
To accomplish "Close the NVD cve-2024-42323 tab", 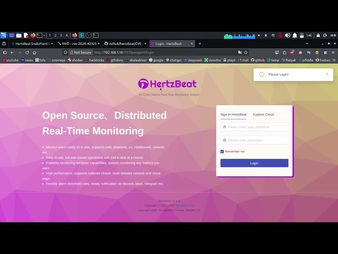I will click(99, 43).
